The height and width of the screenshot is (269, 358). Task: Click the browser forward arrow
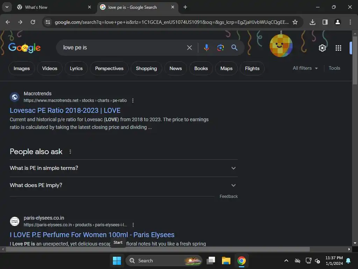20,22
